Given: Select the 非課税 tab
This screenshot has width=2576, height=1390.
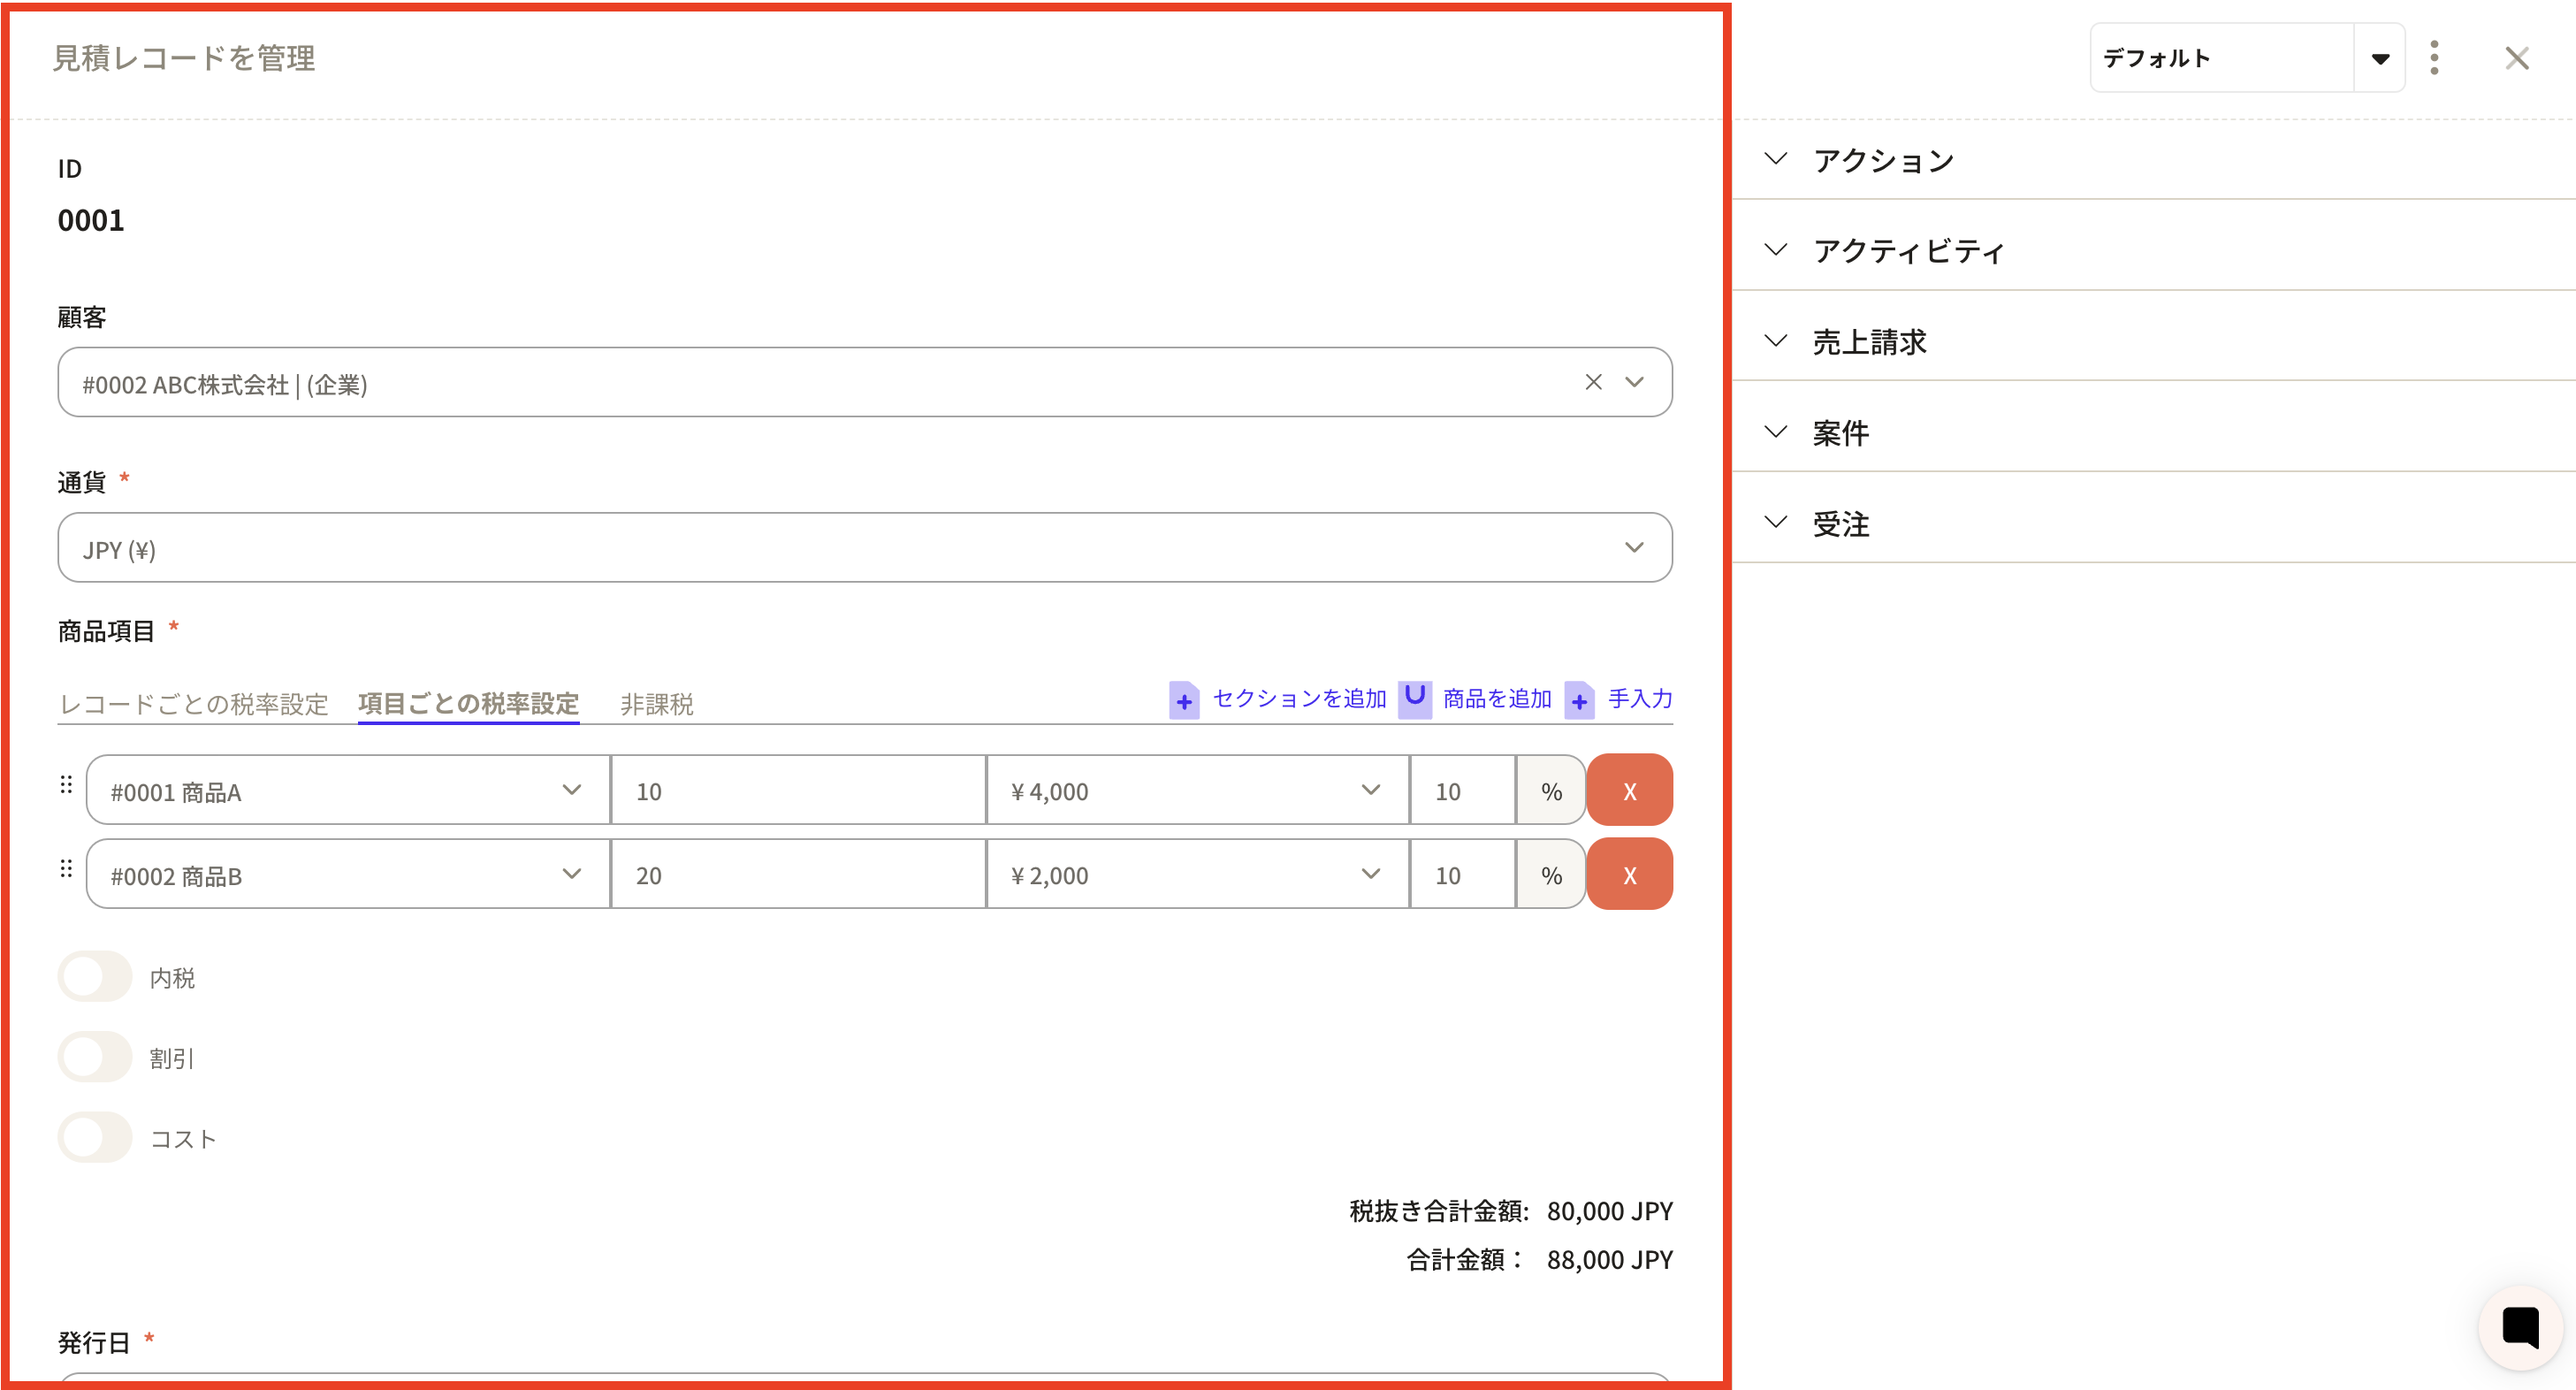Looking at the screenshot, I should [x=656, y=704].
